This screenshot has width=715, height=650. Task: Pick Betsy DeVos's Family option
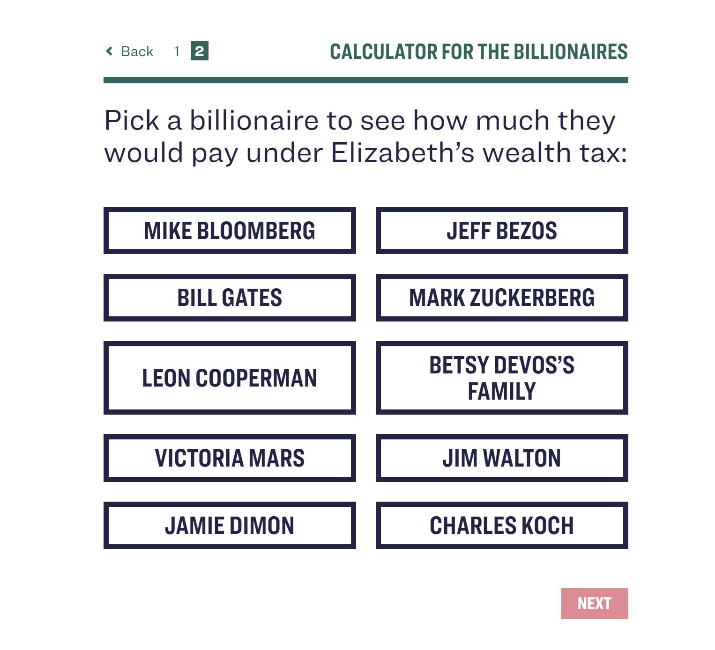(x=502, y=378)
